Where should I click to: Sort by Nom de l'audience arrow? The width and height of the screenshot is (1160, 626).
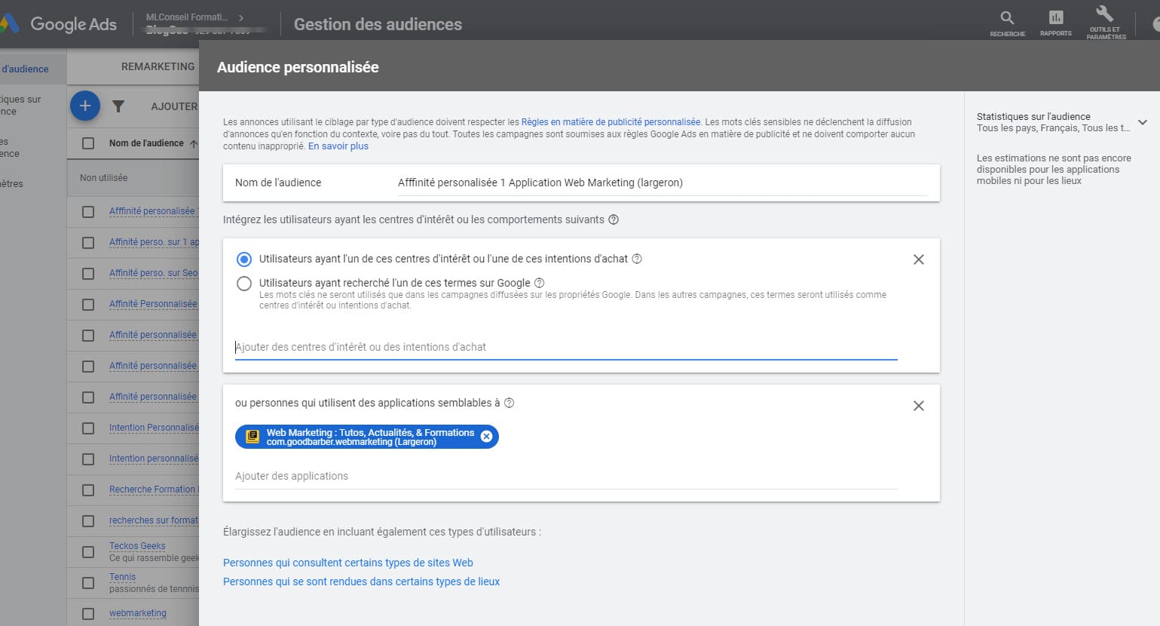(x=194, y=143)
